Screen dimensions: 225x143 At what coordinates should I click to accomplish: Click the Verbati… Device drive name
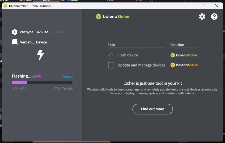33,42
